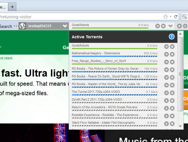The image size is (188, 142).
Task: Remove GodsRobots from the Active Torrents list
Action: (172, 46)
